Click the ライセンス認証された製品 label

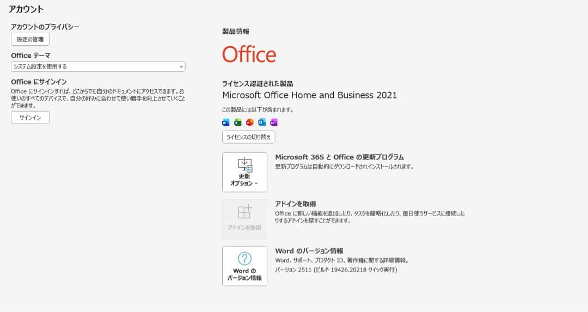point(258,84)
